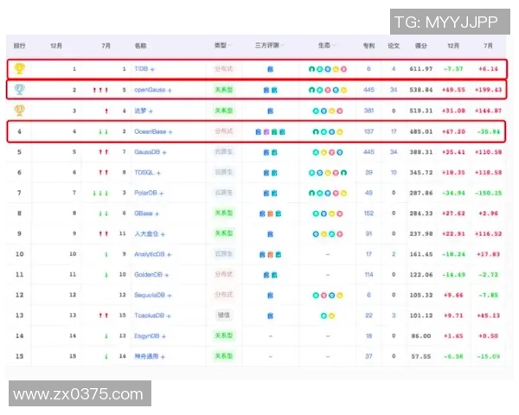Click the green 关系型 tag in GBase row
The width and height of the screenshot is (519, 415).
click(223, 213)
